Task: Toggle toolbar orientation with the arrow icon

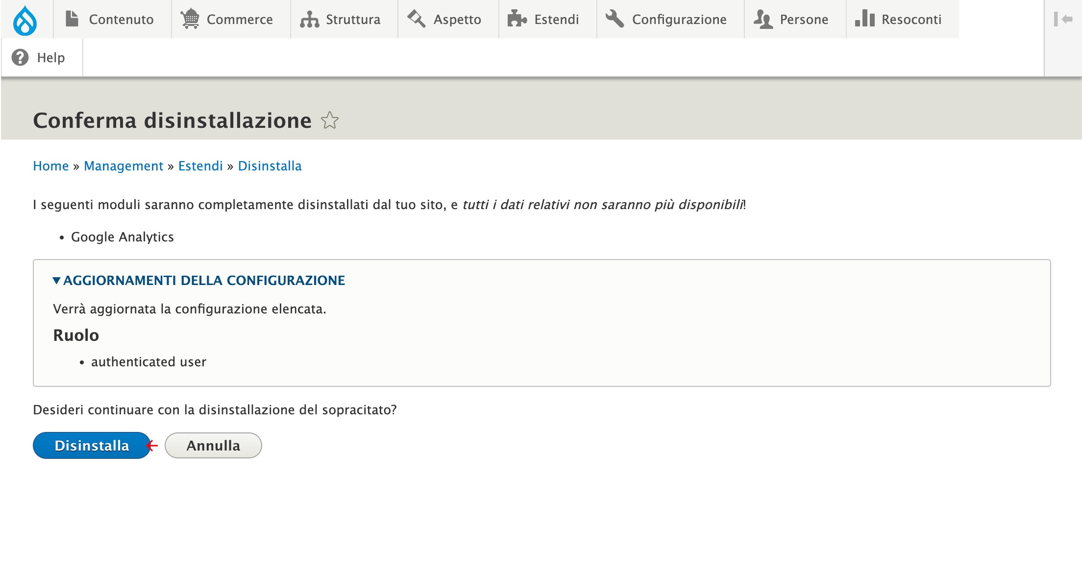Action: [1063, 19]
